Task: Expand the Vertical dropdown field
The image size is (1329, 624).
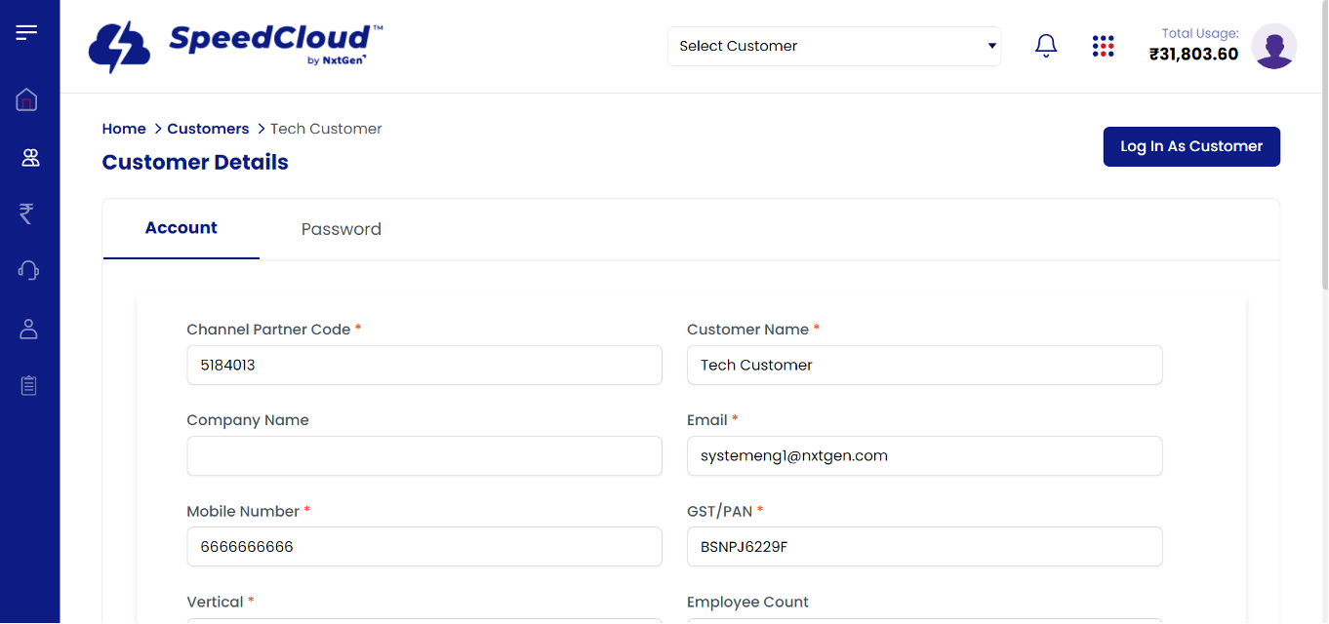Action: click(423, 621)
